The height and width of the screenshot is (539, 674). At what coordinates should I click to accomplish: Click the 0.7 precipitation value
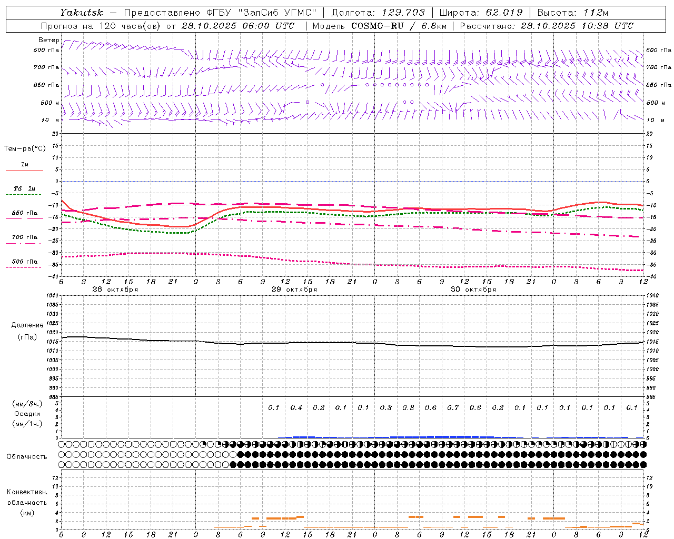coord(453,407)
